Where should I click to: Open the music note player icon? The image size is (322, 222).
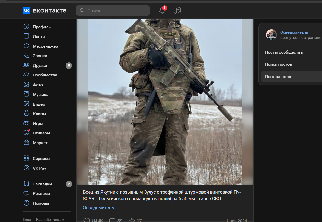[177, 11]
